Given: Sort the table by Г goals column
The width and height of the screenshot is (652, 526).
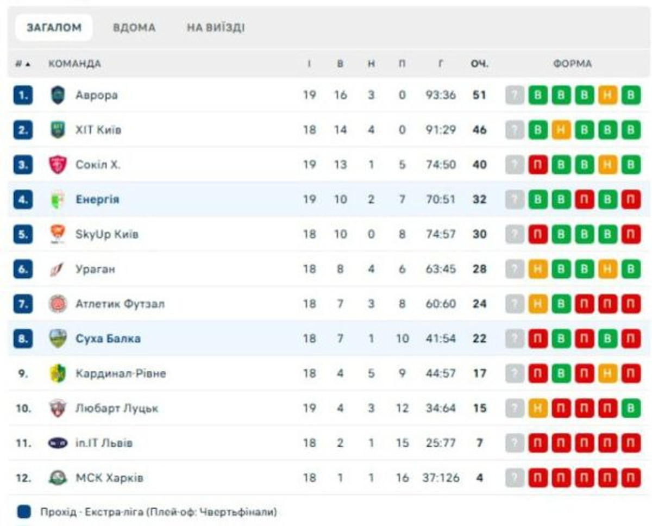Looking at the screenshot, I should (441, 64).
